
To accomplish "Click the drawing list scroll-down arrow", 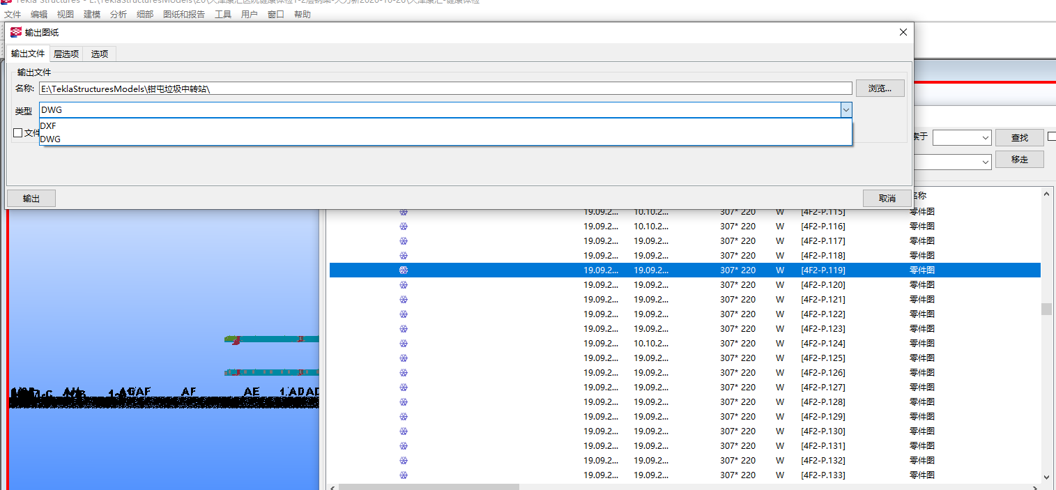I will (x=1046, y=477).
